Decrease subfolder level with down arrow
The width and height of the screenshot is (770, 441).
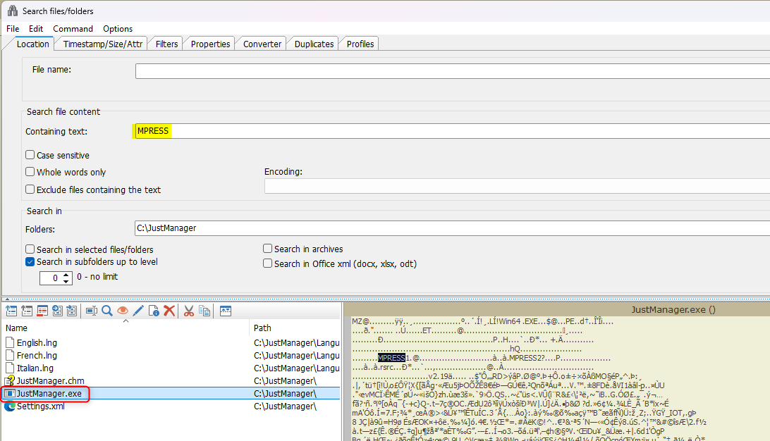click(66, 281)
